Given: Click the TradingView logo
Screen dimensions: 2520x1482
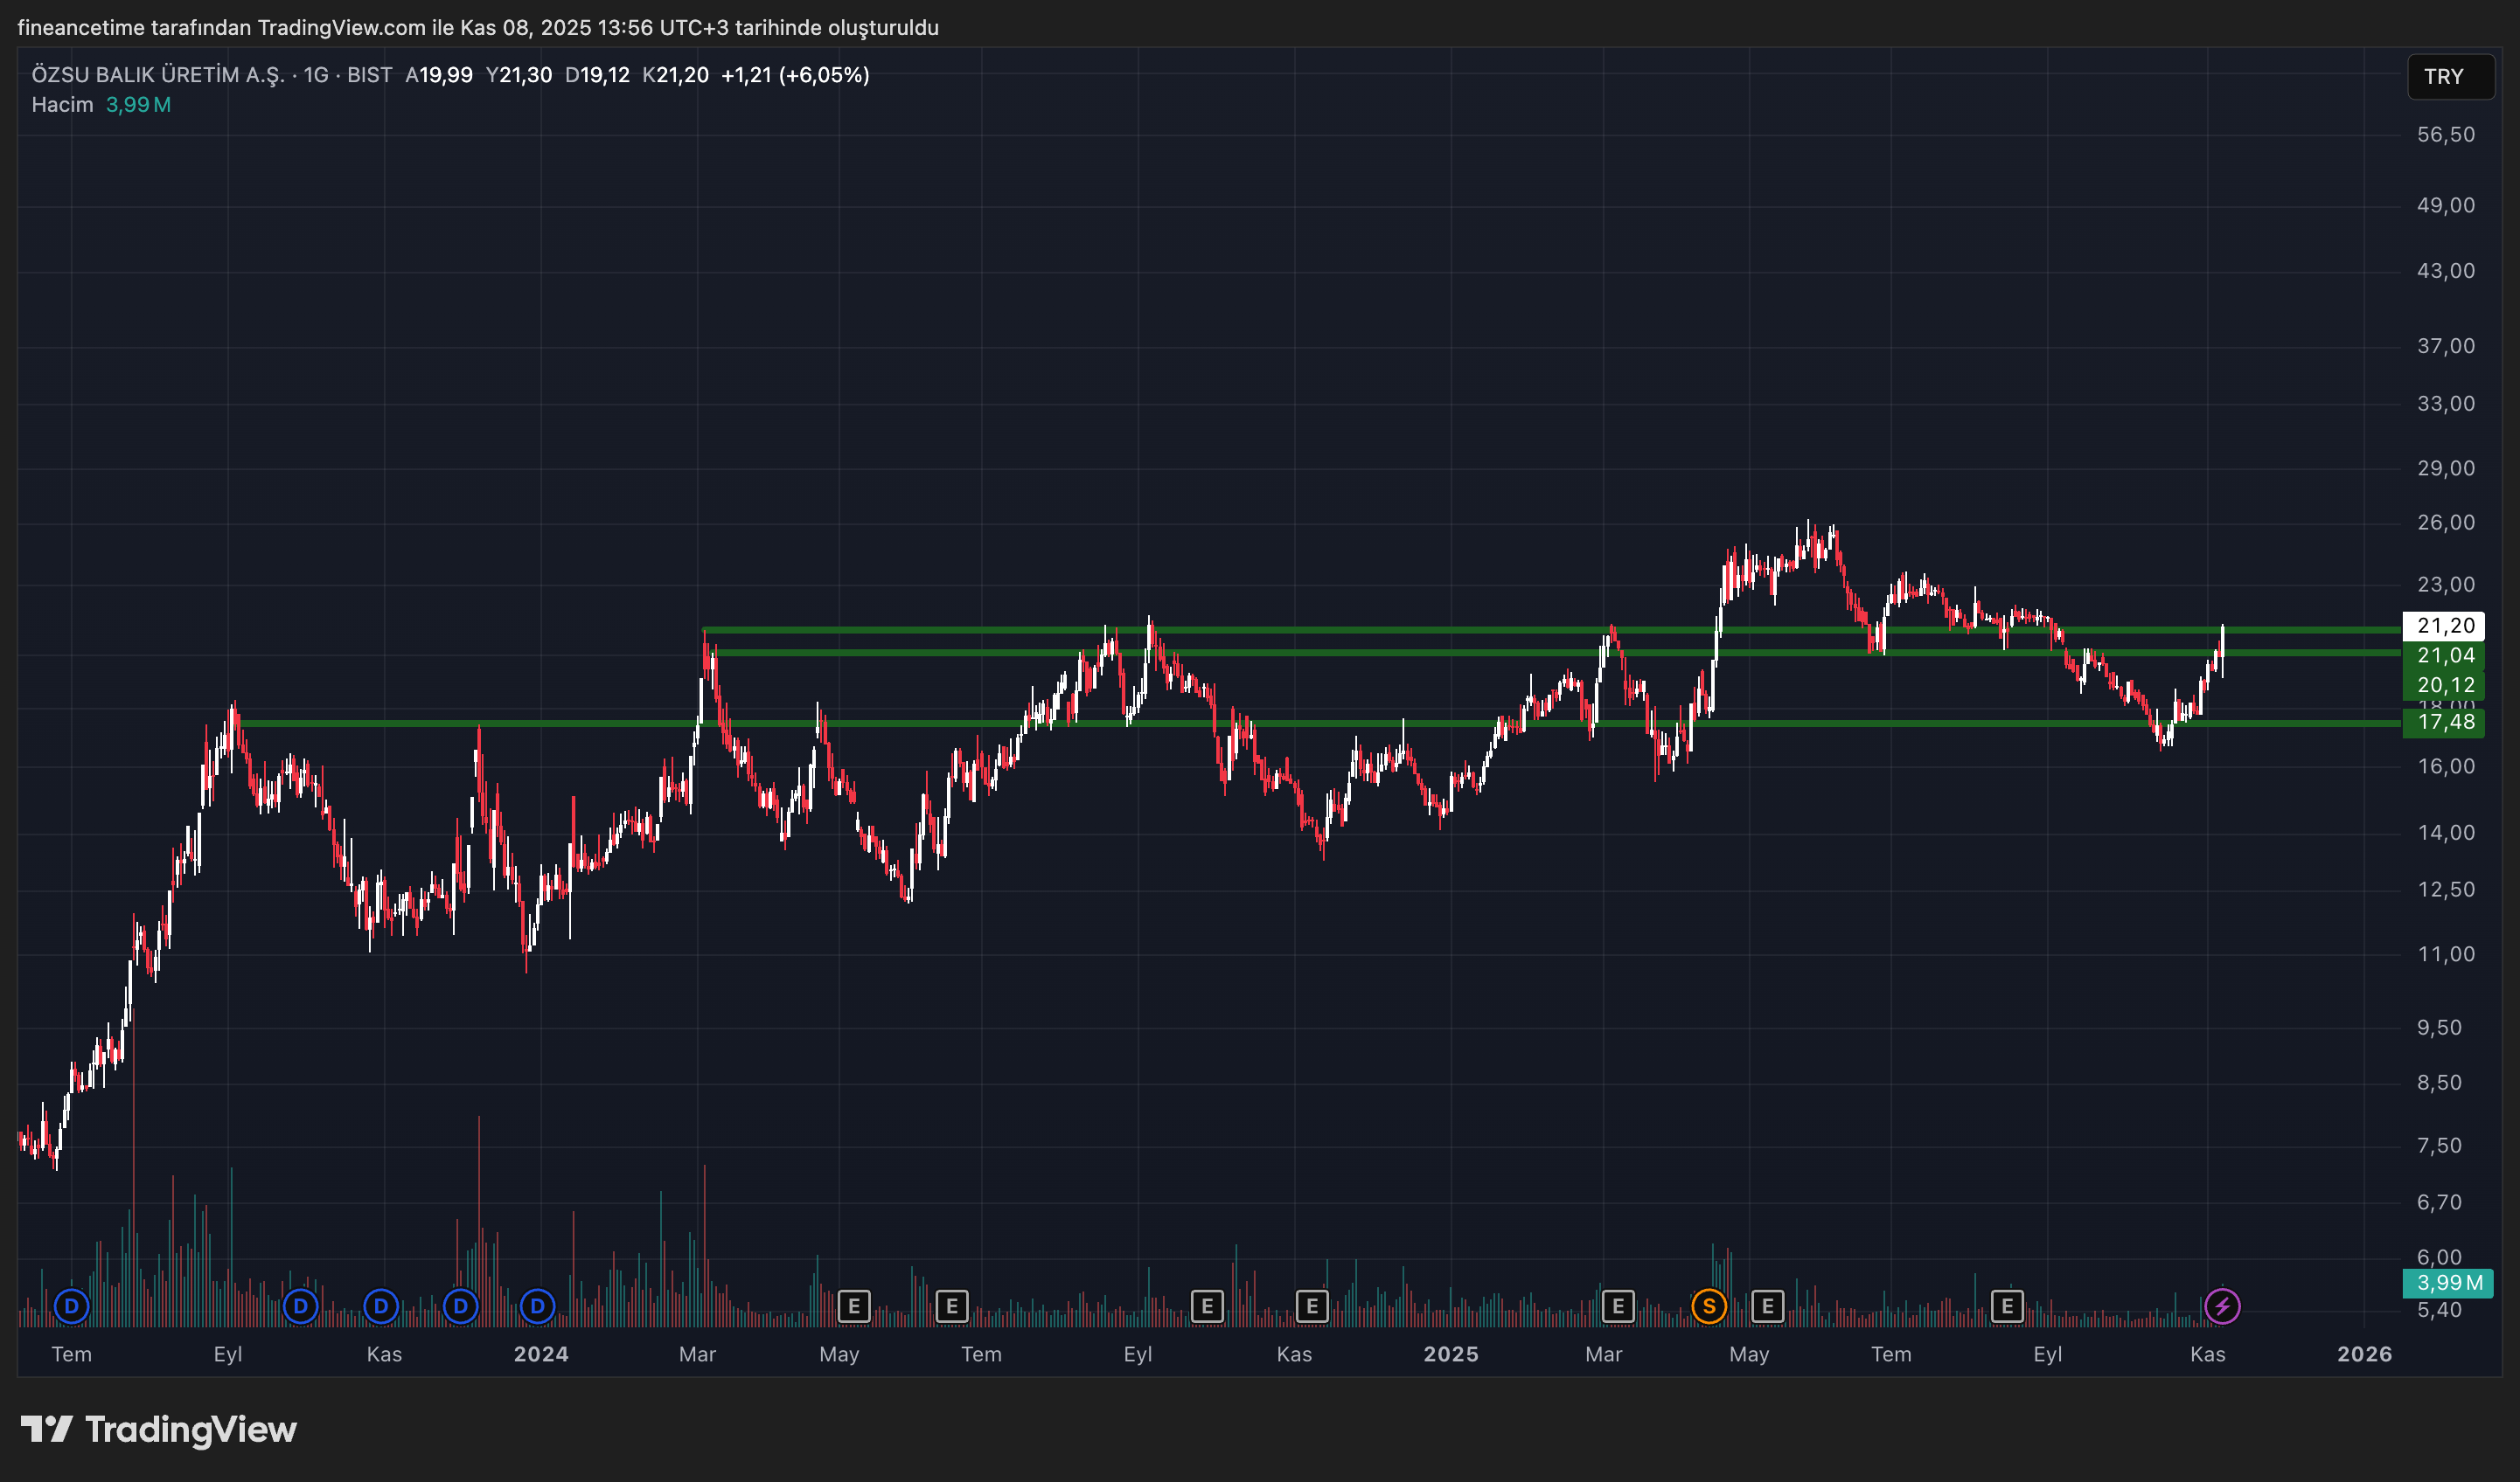Looking at the screenshot, I should click(159, 1429).
